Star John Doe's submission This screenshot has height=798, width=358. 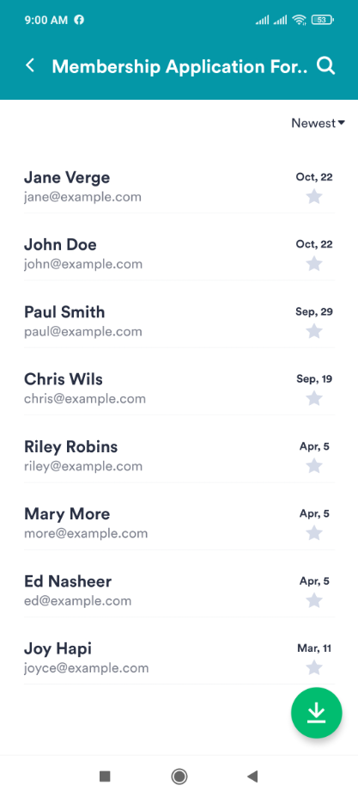[314, 264]
